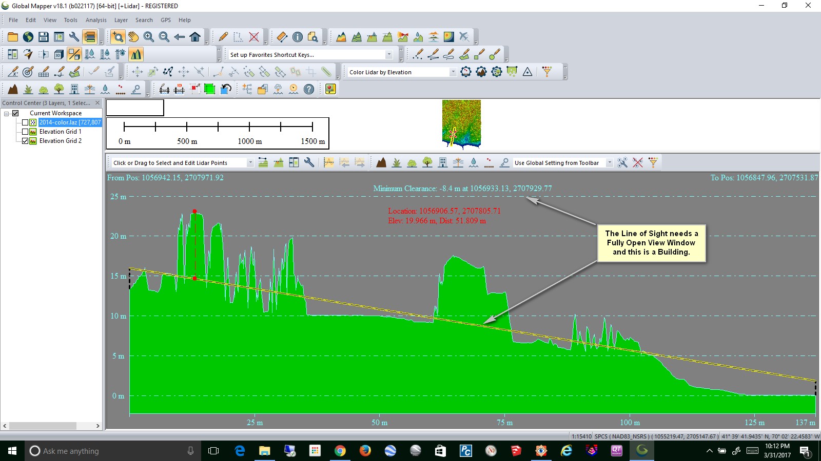Open Configuration with the wrench icon

click(x=74, y=37)
